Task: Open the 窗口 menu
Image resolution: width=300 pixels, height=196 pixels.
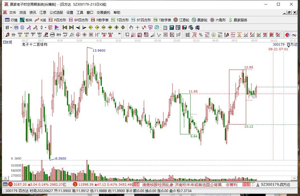Action: point(90,12)
